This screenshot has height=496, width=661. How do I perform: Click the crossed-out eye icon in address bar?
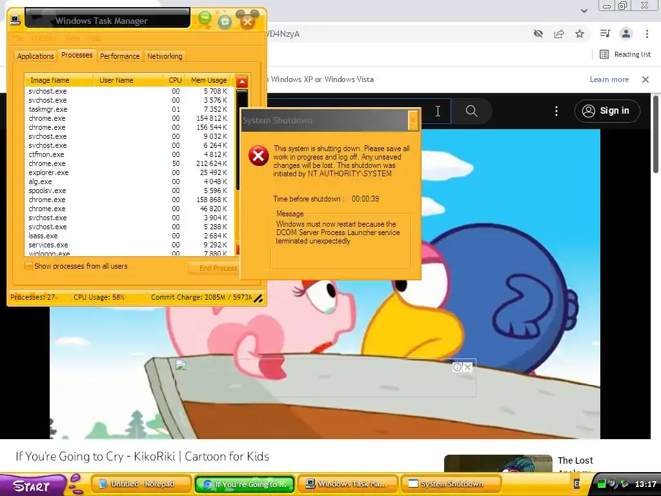[x=538, y=34]
